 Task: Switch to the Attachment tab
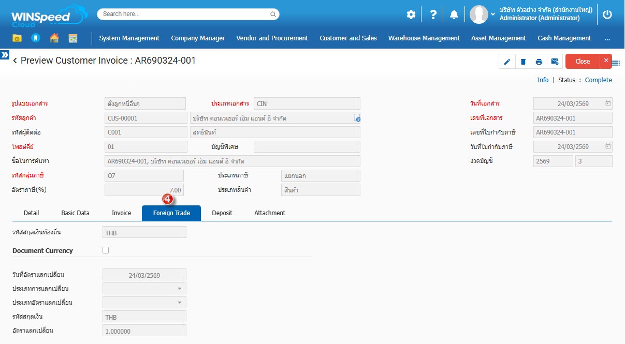[269, 213]
